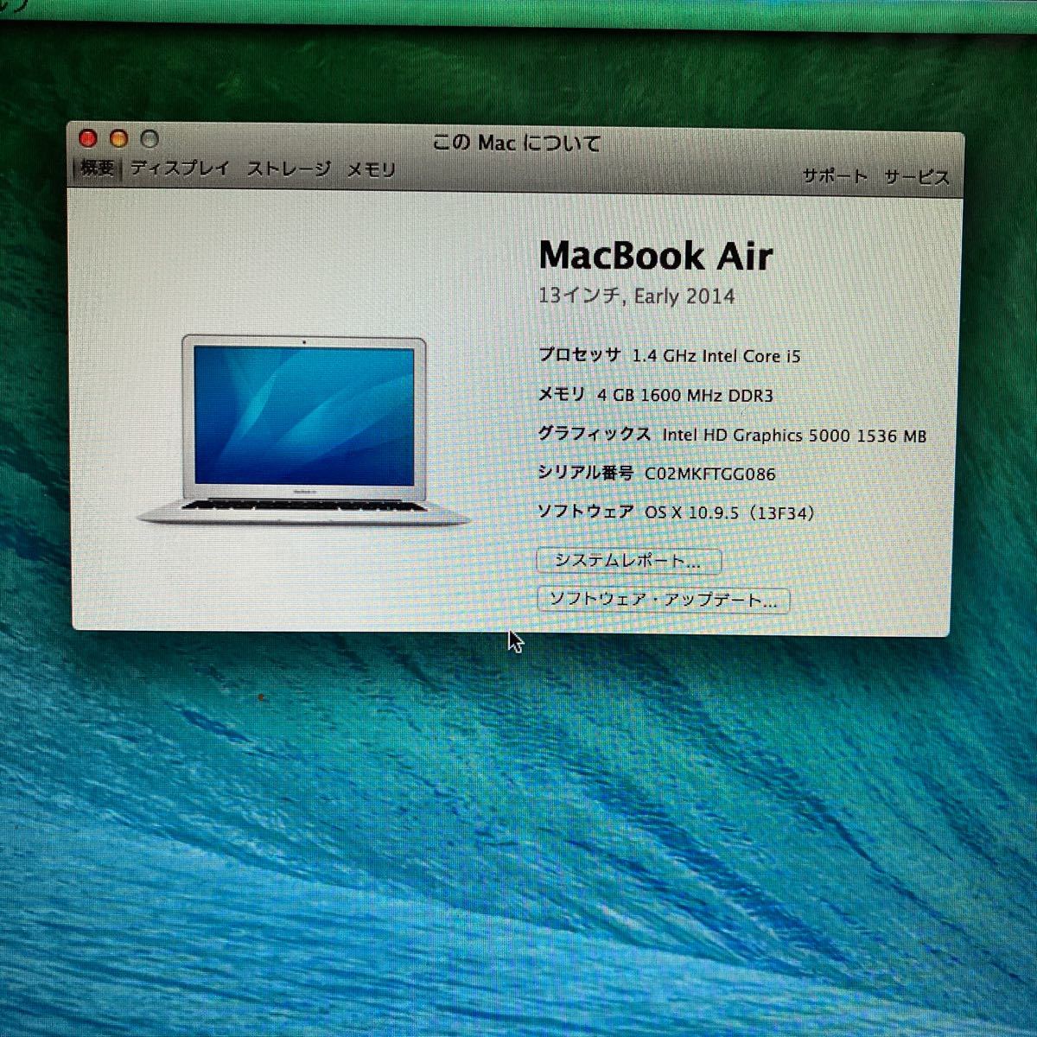Click the 13インチ, Early 2014 text
Viewport: 1037px width, 1037px height.
pyautogui.click(x=636, y=296)
